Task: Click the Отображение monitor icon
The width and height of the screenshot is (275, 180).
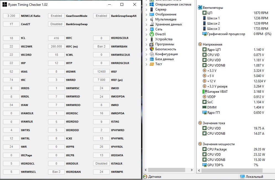Action: [x=151, y=14]
